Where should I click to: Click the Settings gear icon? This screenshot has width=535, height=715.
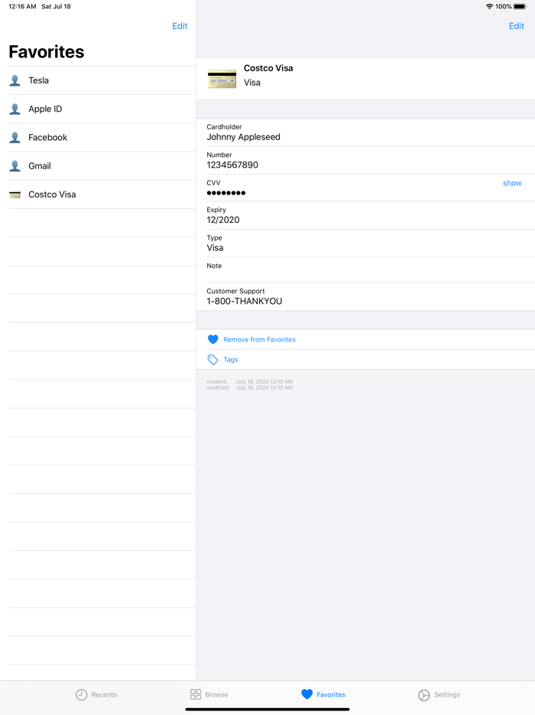coord(424,695)
